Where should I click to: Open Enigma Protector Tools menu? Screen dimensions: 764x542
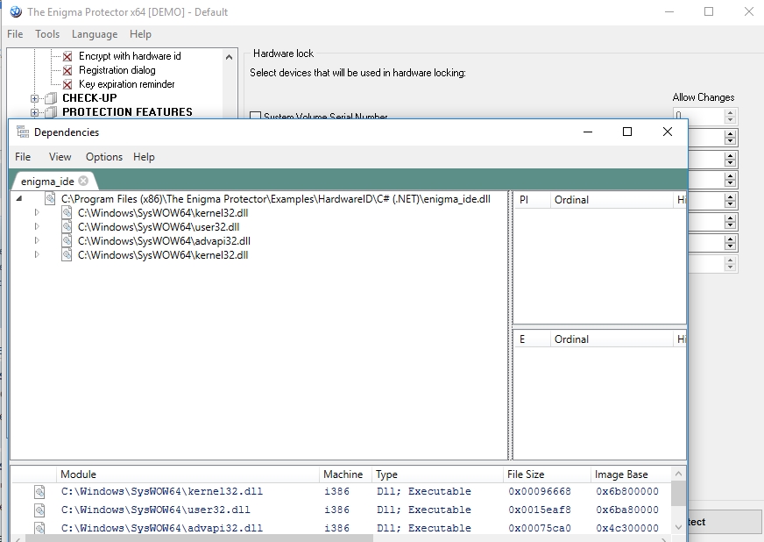tap(47, 34)
